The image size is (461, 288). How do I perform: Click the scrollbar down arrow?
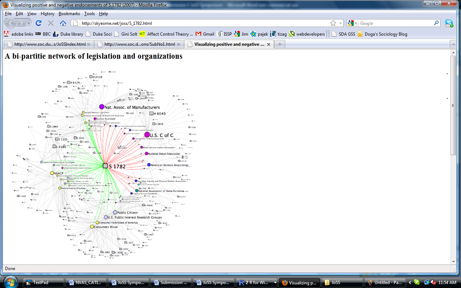click(454, 261)
